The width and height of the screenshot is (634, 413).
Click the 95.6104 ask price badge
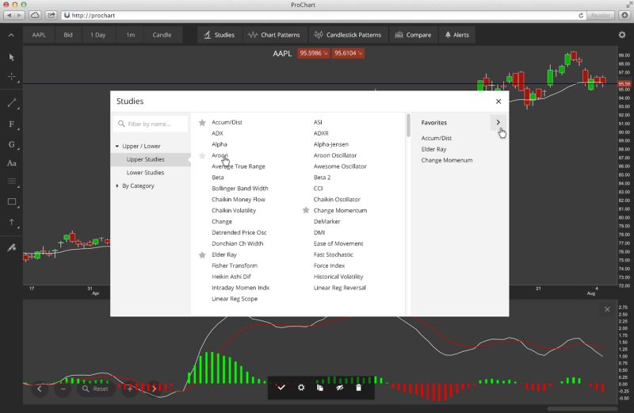coord(348,53)
